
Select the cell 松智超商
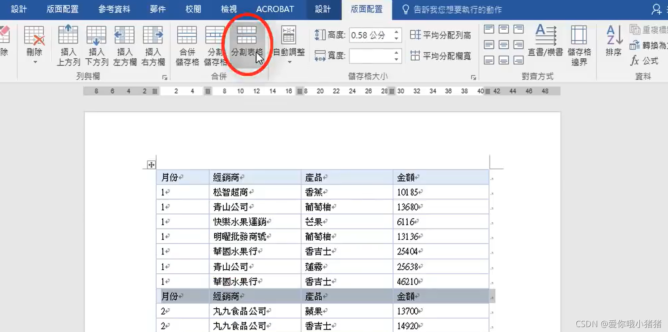point(255,192)
